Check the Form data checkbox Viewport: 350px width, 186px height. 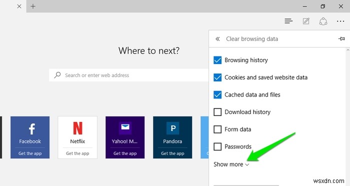click(x=217, y=129)
